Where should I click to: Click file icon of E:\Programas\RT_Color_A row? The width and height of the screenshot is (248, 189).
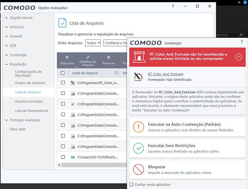(73, 83)
